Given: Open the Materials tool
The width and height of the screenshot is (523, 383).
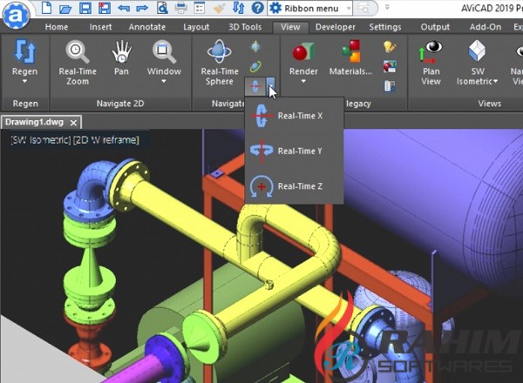Looking at the screenshot, I should click(351, 52).
